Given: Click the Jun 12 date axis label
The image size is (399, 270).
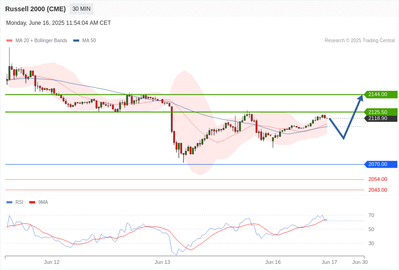Looking at the screenshot, I should coord(52,262).
